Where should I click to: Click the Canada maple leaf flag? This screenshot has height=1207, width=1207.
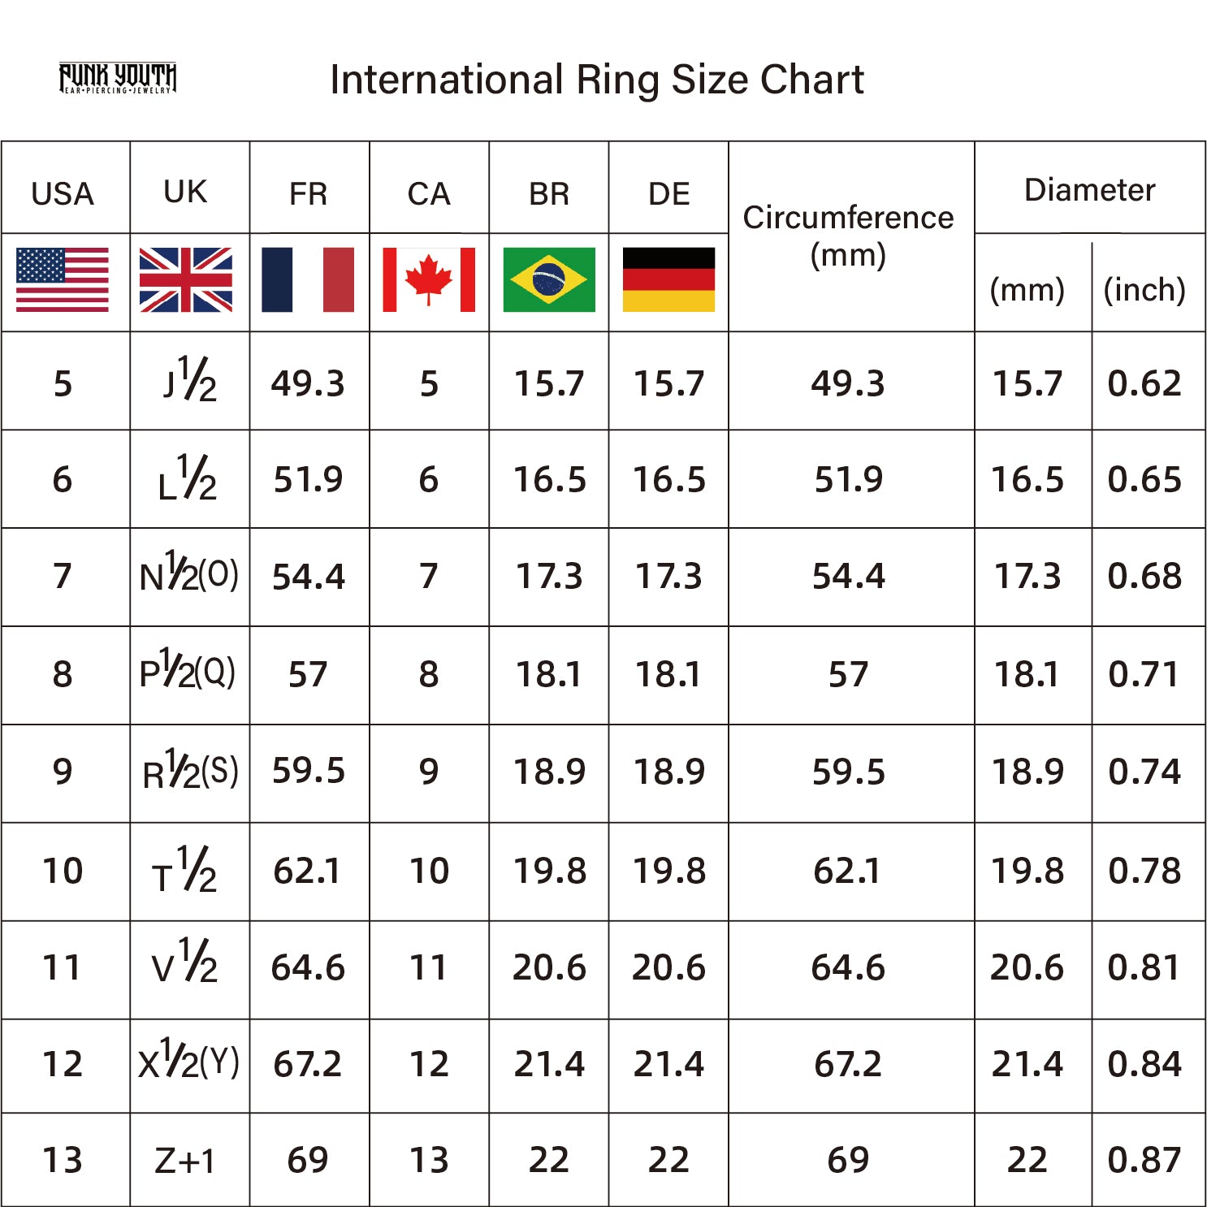click(x=429, y=280)
